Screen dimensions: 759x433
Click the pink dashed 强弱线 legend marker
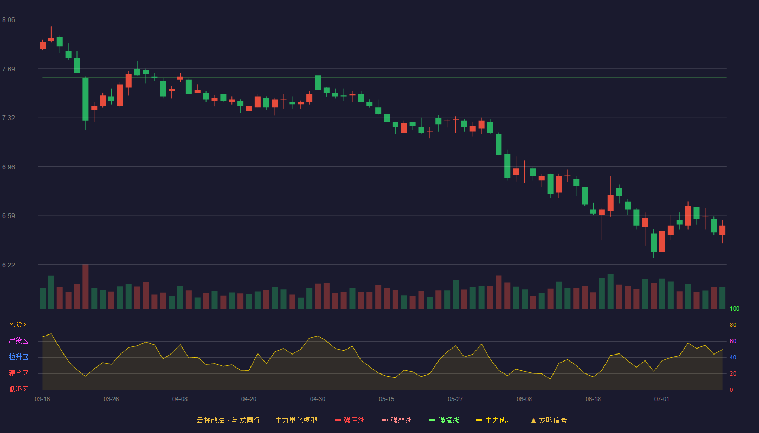[x=385, y=420]
